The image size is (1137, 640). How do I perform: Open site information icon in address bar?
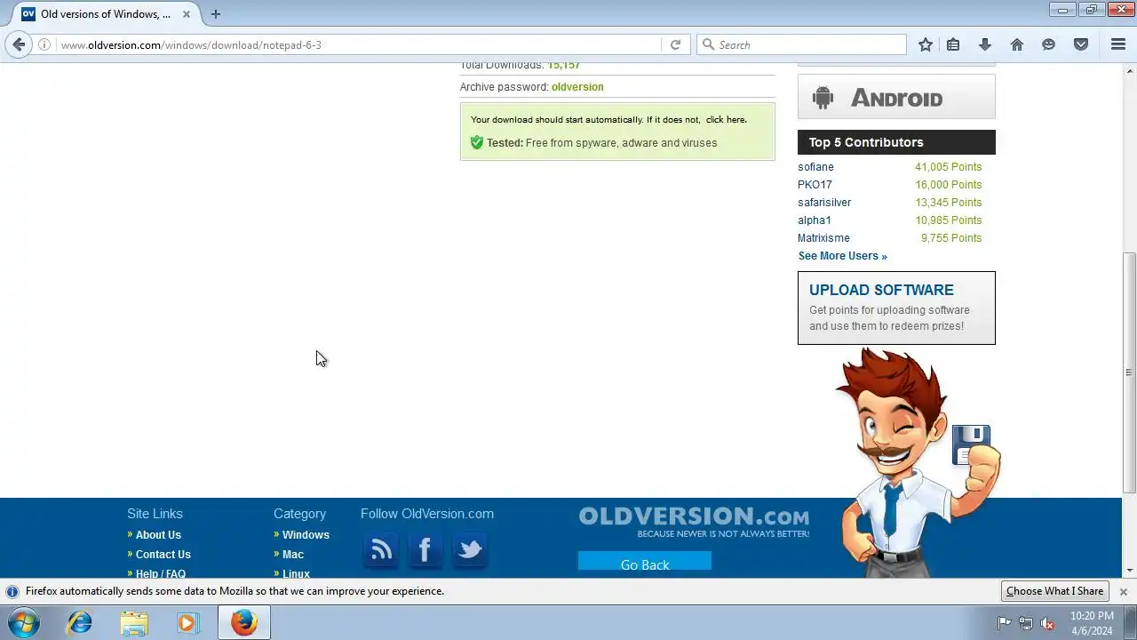(44, 44)
